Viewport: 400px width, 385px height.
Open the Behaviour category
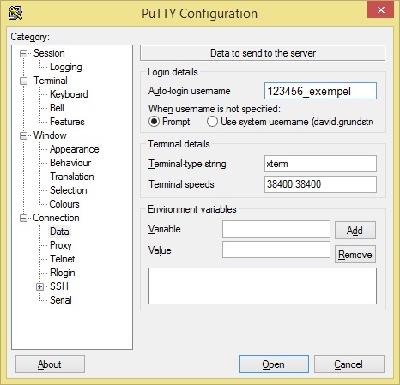pyautogui.click(x=70, y=163)
